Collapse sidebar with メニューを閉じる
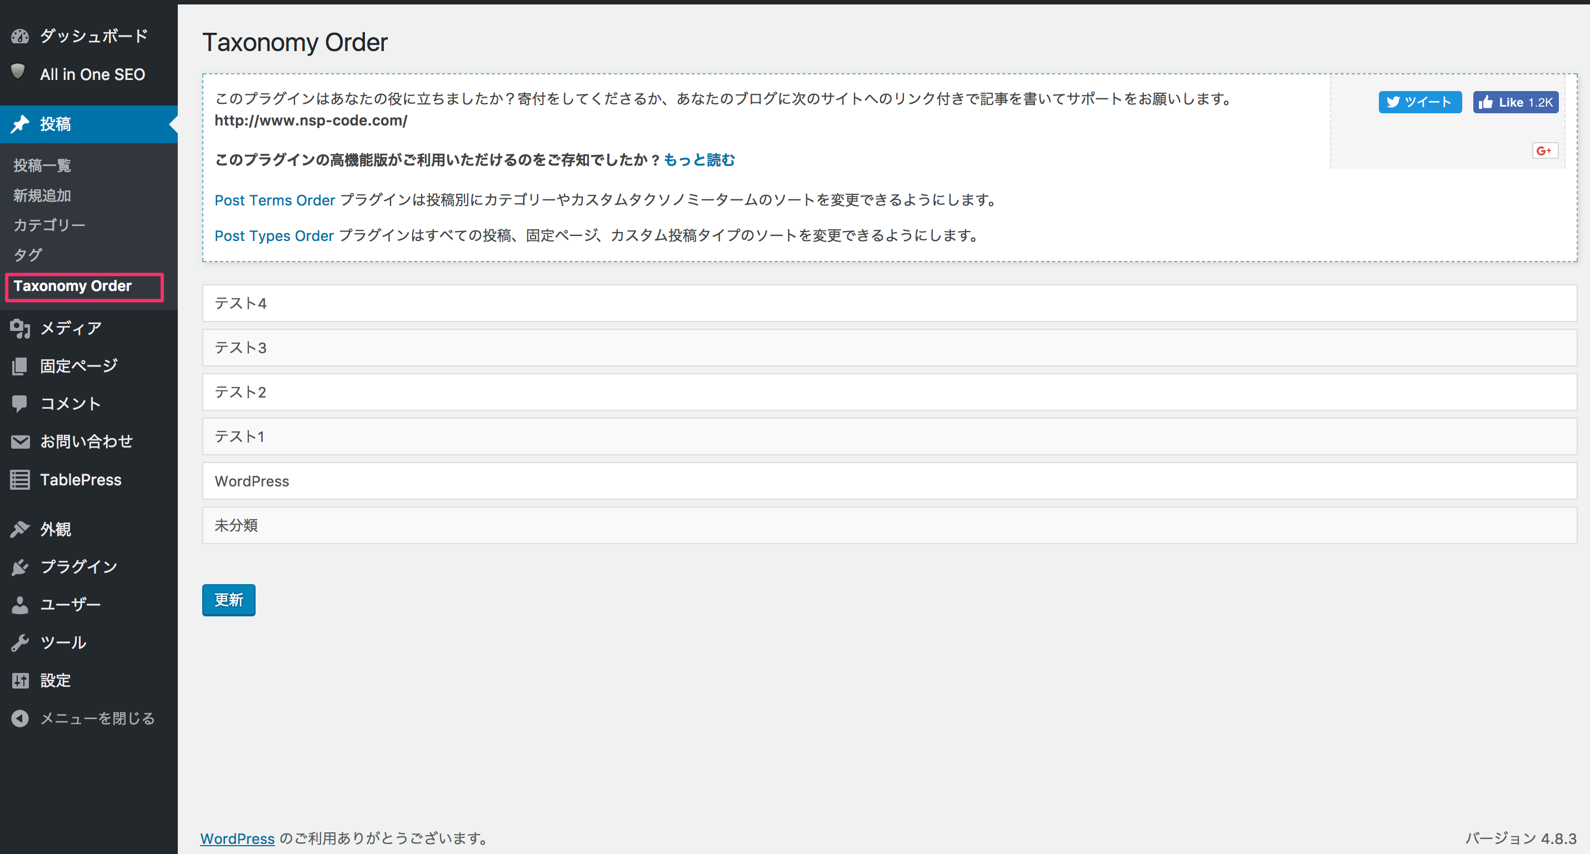This screenshot has width=1590, height=854. coord(89,719)
